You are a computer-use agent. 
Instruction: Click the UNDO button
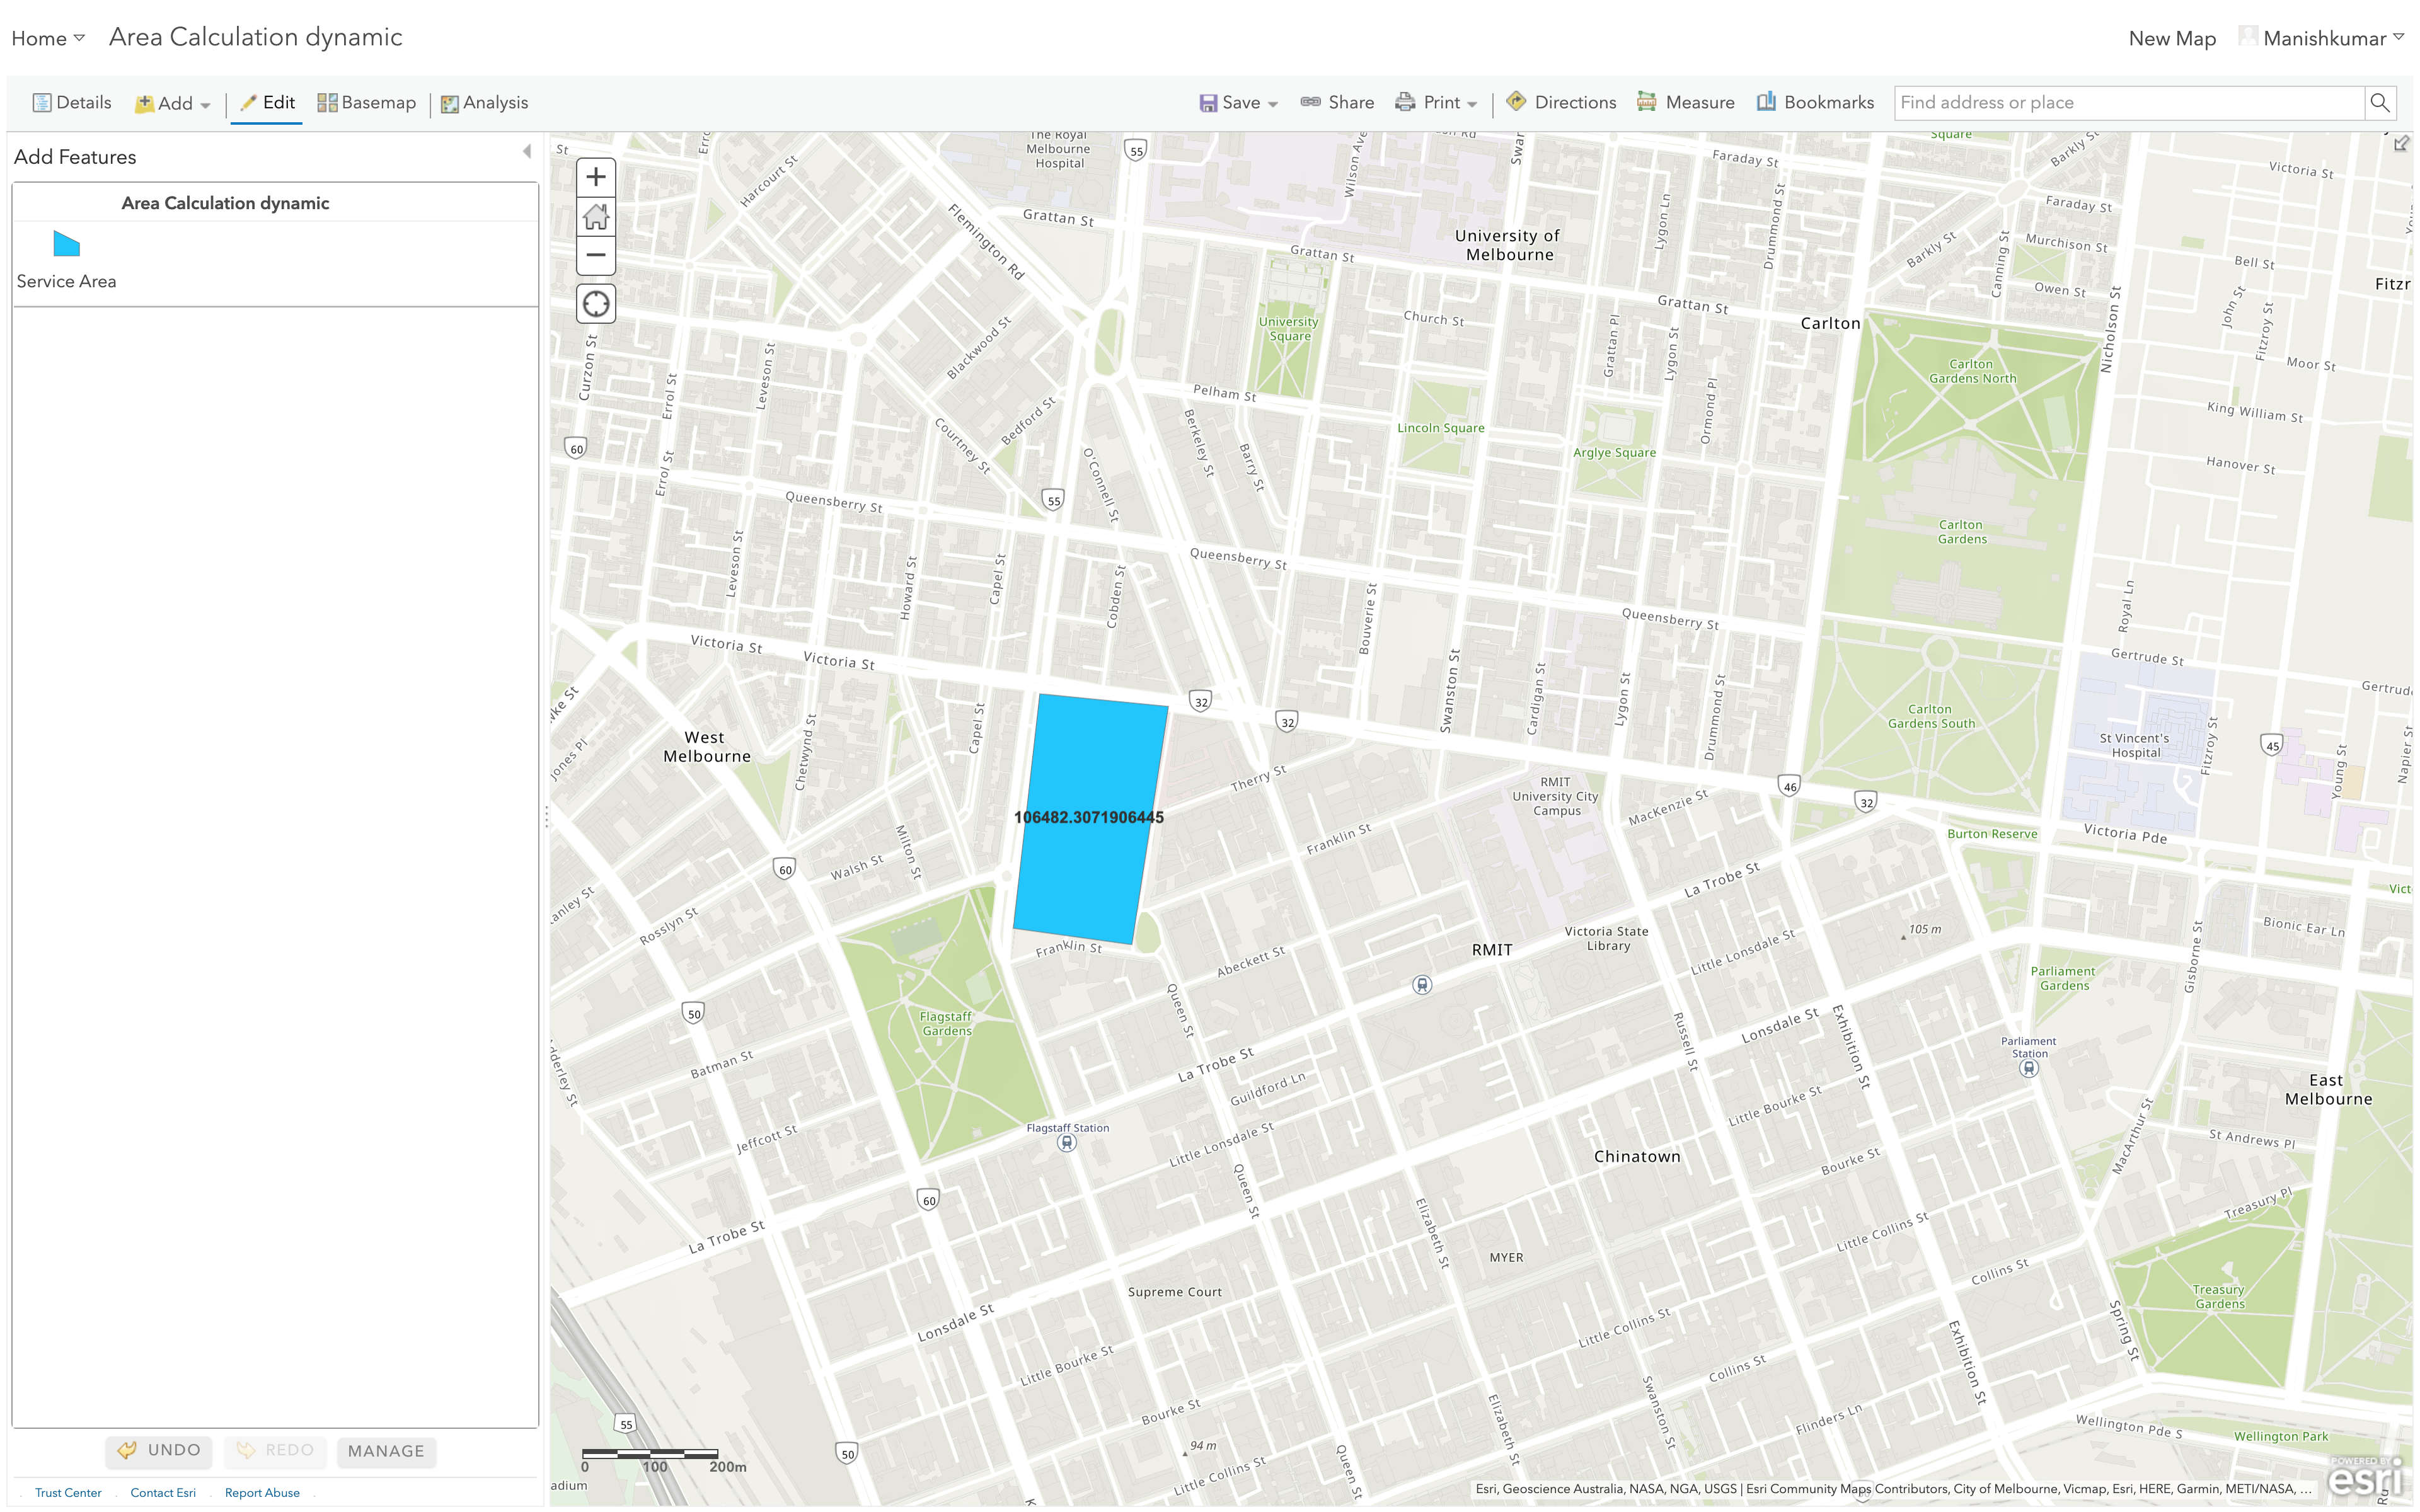[x=160, y=1451]
